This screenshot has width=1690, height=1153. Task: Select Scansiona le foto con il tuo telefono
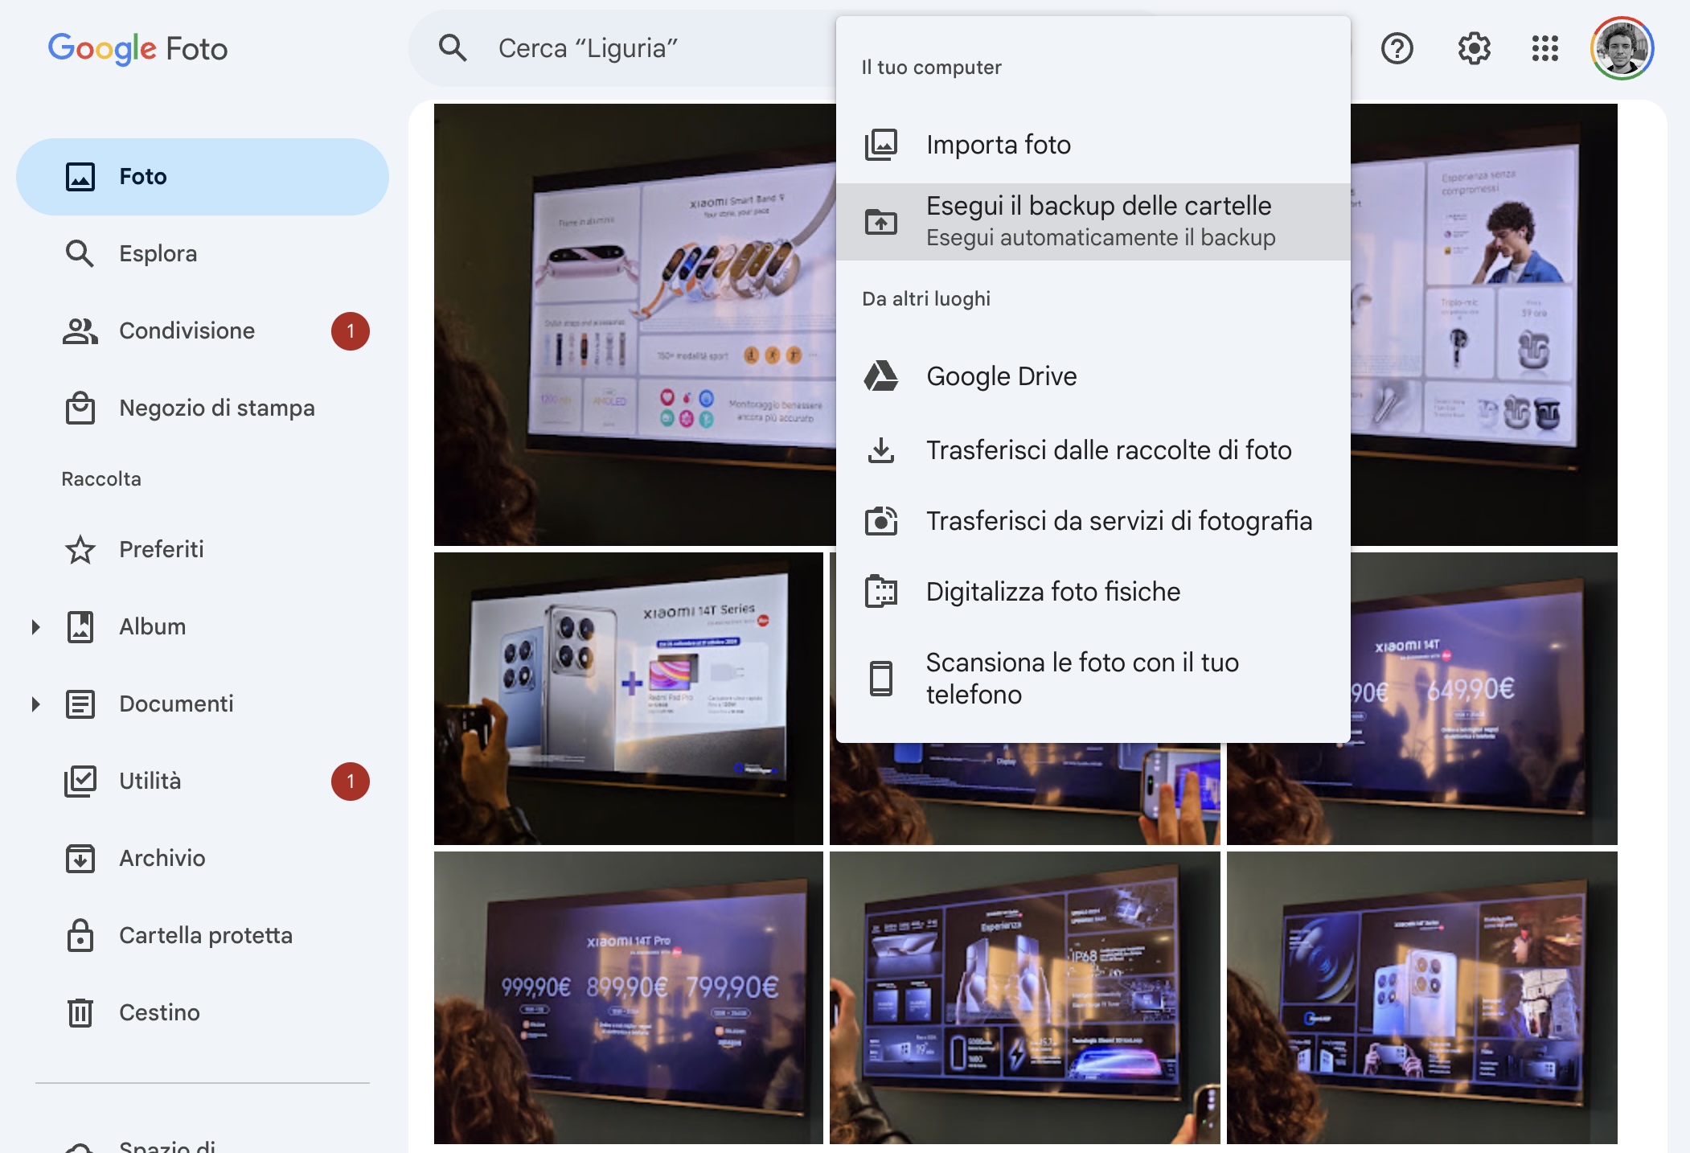pos(1093,679)
